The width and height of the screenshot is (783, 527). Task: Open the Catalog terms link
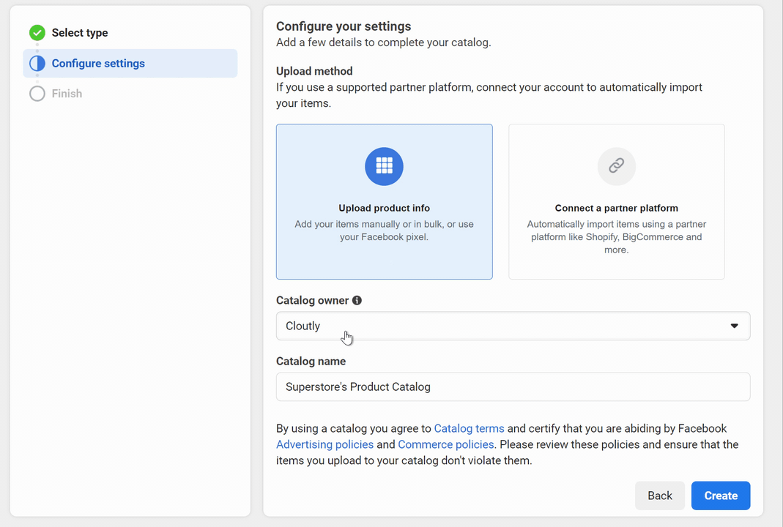[469, 429]
